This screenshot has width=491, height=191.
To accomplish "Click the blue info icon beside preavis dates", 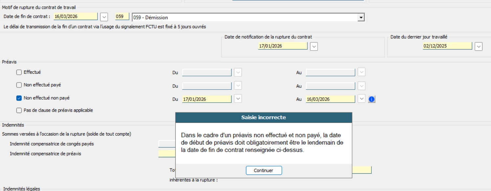I will tap(371, 99).
